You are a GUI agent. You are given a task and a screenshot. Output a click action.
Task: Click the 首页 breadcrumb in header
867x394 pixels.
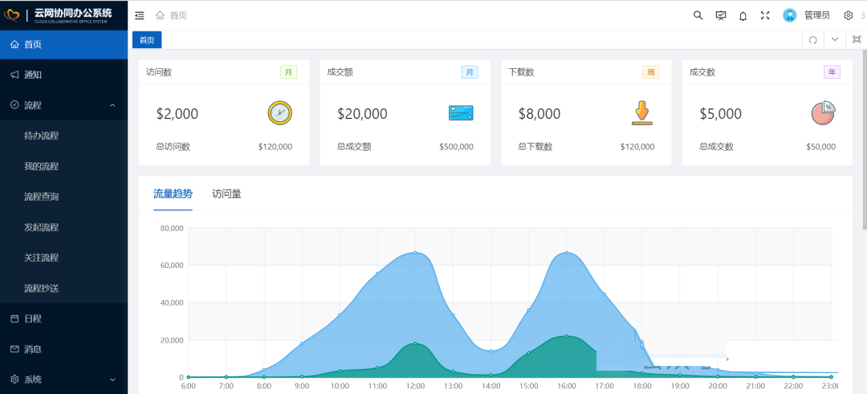coord(177,15)
